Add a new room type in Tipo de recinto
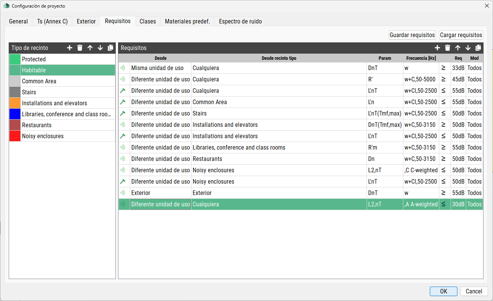Screen dimensions: 493x301 click(x=70, y=48)
